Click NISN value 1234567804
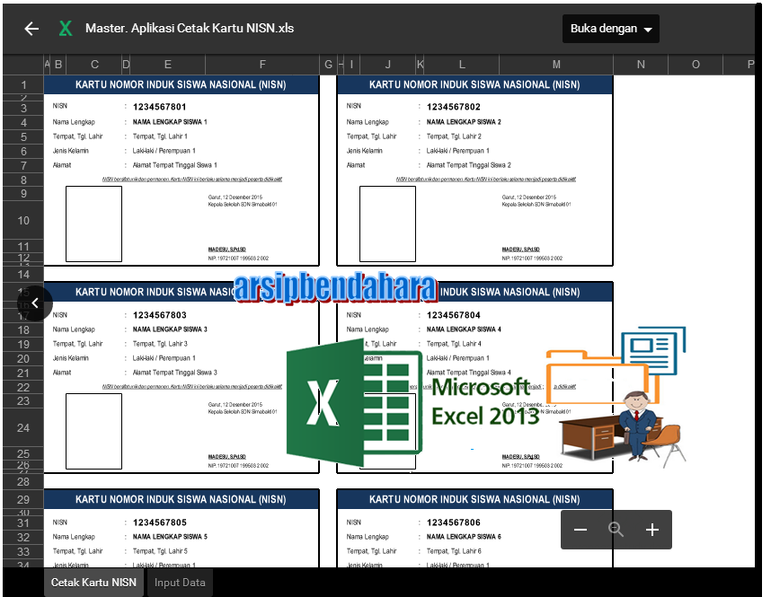Image resolution: width=771 pixels, height=597 pixels. (454, 315)
